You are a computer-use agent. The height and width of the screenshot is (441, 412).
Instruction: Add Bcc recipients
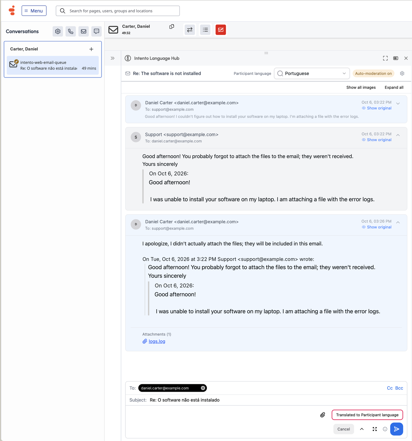pos(399,388)
